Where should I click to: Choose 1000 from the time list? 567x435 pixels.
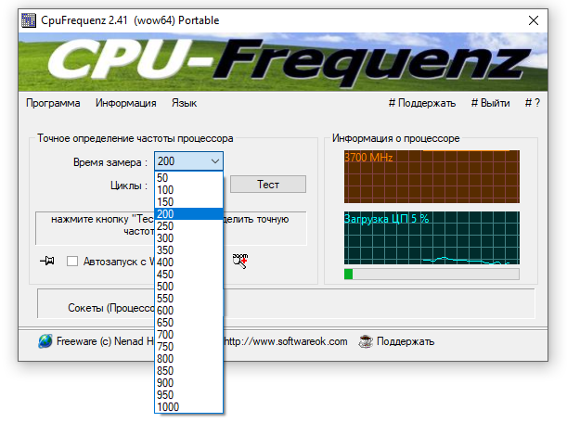pos(188,407)
